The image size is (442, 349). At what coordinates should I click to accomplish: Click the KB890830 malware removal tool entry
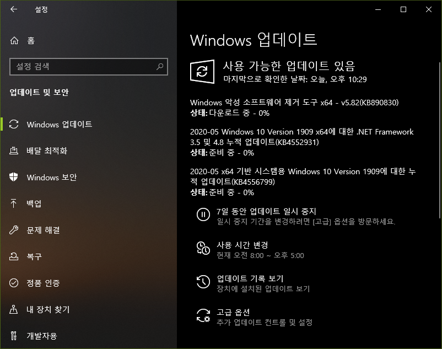(x=294, y=103)
